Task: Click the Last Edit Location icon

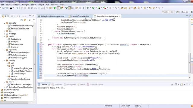Action: tap(150, 8)
